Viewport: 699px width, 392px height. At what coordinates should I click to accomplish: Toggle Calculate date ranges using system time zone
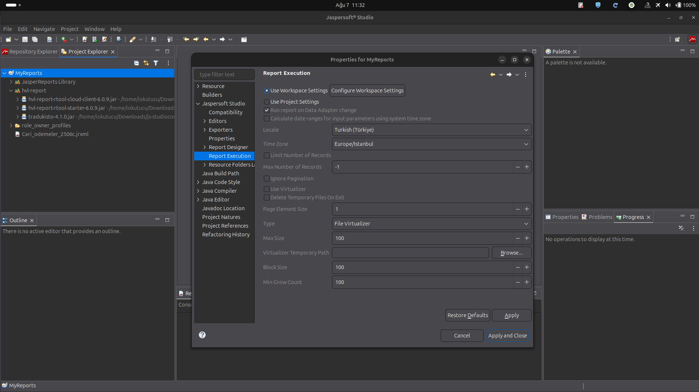click(267, 119)
